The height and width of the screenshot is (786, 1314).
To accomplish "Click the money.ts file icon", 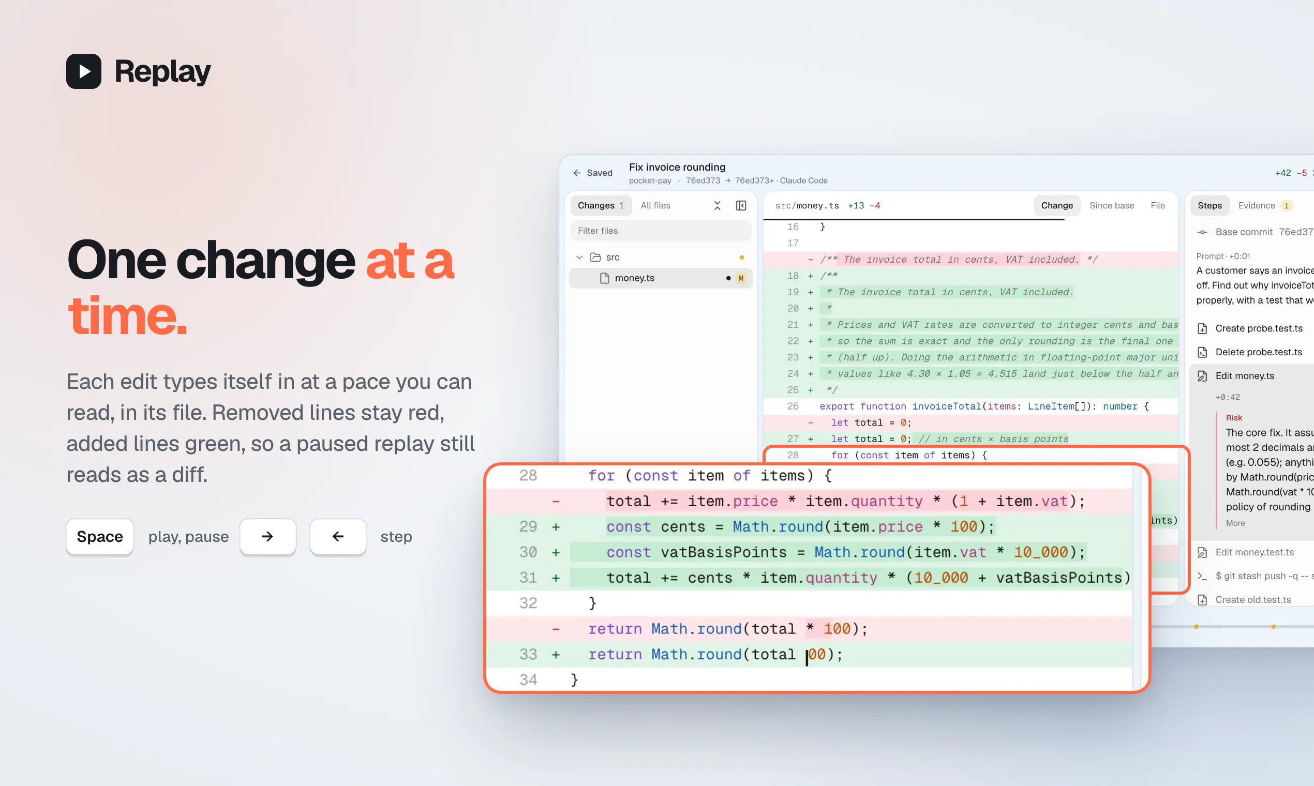I will 605,278.
